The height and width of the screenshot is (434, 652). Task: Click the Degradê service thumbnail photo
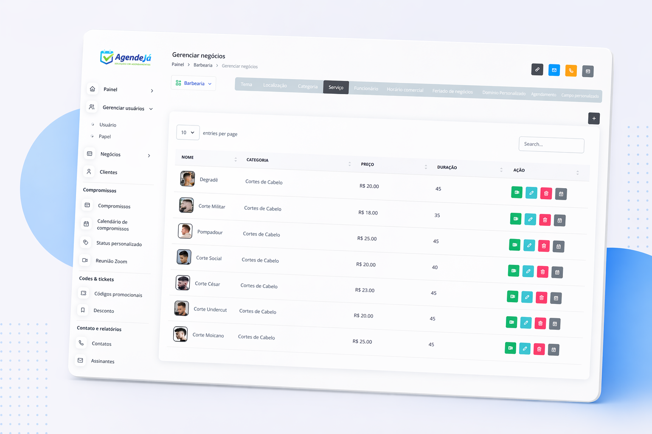[x=188, y=179]
